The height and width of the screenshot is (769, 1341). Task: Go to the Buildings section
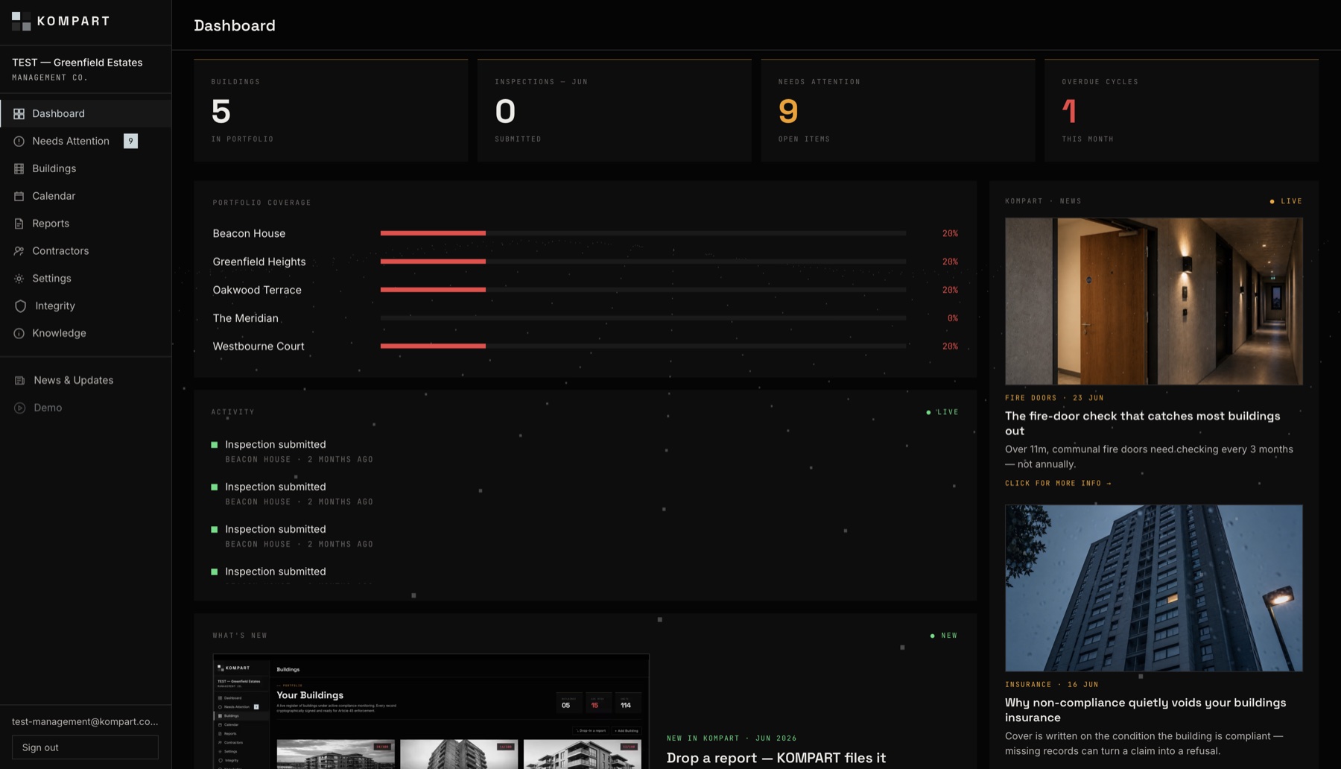(x=86, y=168)
